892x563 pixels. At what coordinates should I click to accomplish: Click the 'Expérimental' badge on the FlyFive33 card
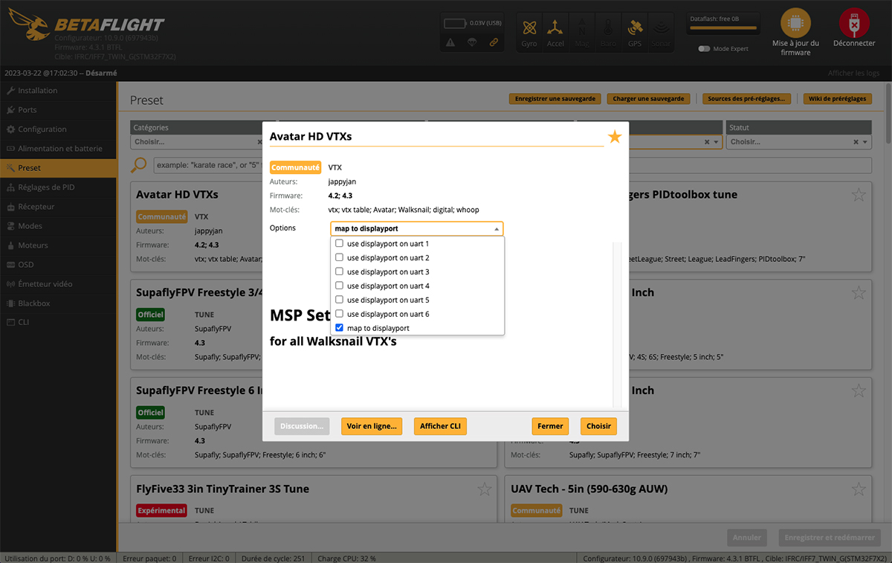[x=161, y=511]
